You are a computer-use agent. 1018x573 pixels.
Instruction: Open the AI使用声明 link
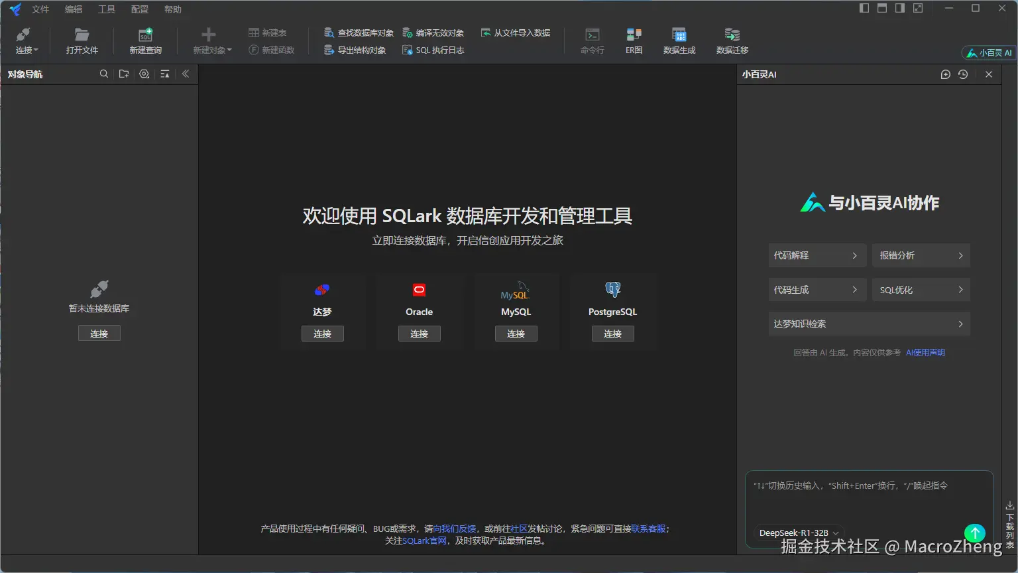(925, 353)
